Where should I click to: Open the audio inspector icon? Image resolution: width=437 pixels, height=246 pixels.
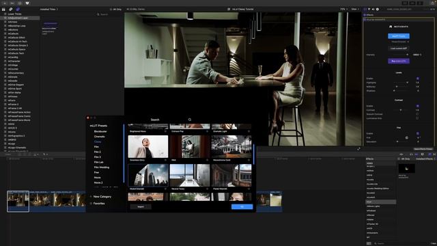(x=373, y=9)
